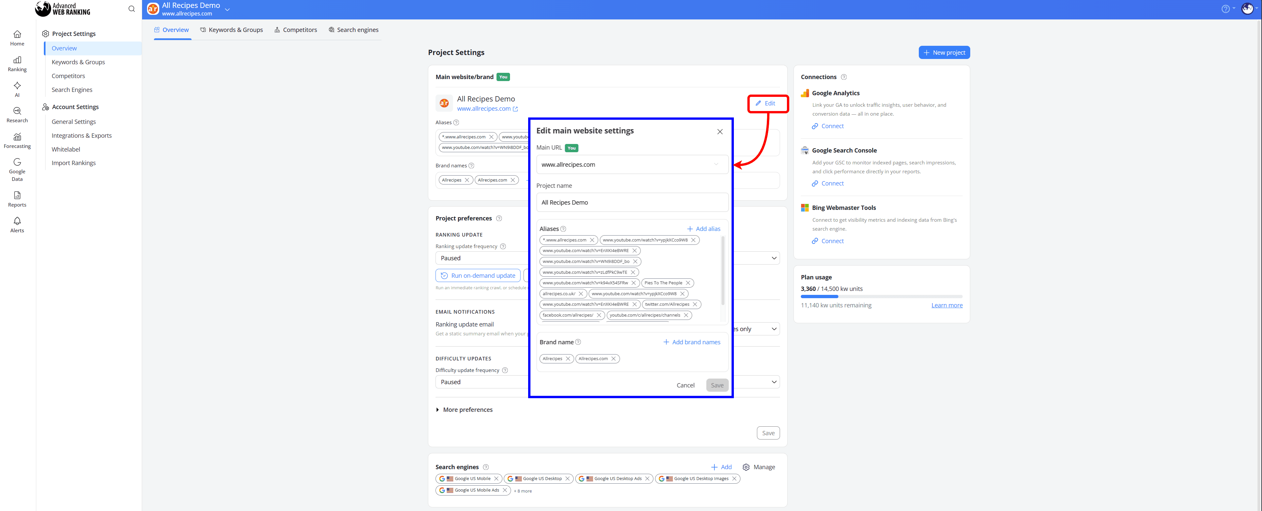Screen dimensions: 1262x511
Task: Click Add alias in the dialog
Action: [x=704, y=229]
